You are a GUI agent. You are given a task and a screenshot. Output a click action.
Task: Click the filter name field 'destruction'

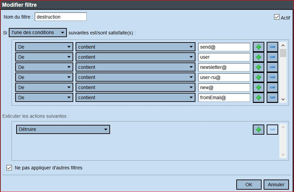pyautogui.click(x=61, y=17)
